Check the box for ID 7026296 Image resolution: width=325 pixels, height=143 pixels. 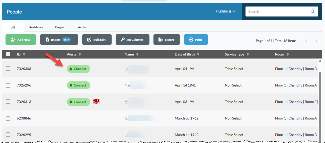click(8, 85)
